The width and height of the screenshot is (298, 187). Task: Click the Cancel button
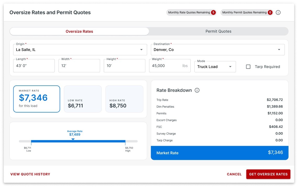pyautogui.click(x=234, y=174)
